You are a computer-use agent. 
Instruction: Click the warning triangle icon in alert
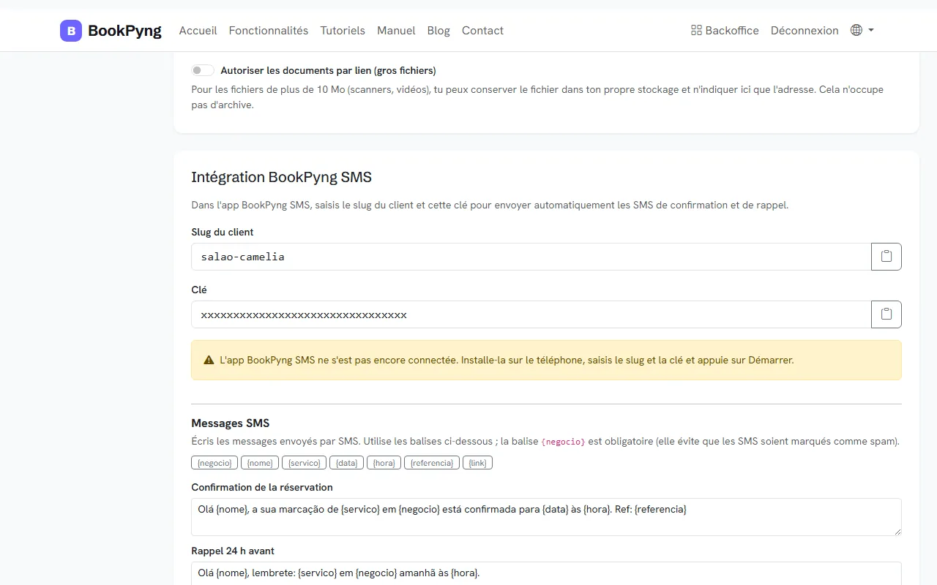209,361
